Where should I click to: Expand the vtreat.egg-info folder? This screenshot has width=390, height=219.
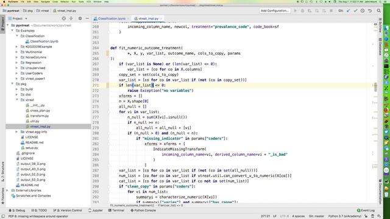point(17,132)
